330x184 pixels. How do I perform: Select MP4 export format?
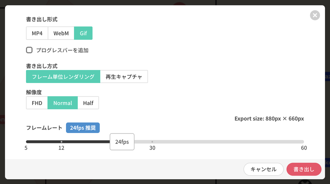coord(37,33)
